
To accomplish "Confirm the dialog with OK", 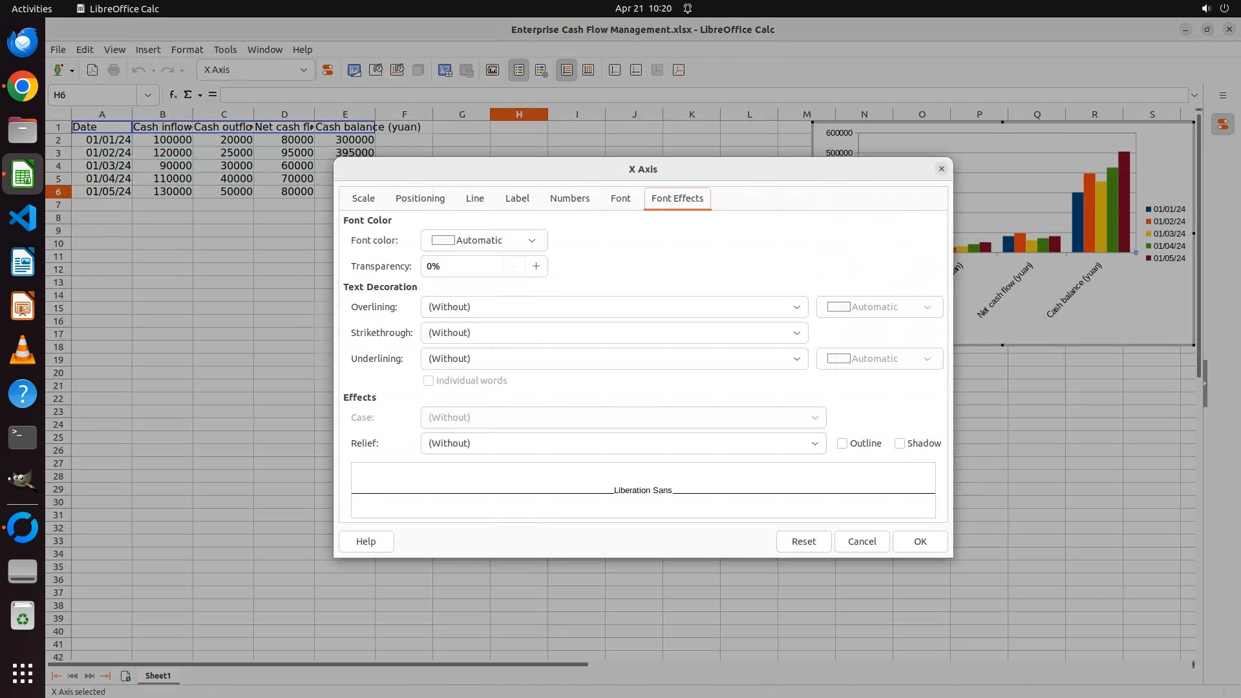I will point(920,542).
